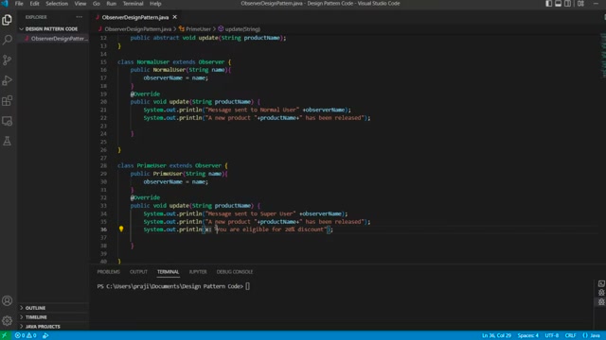Expand the OUTLINE section

pos(54,308)
